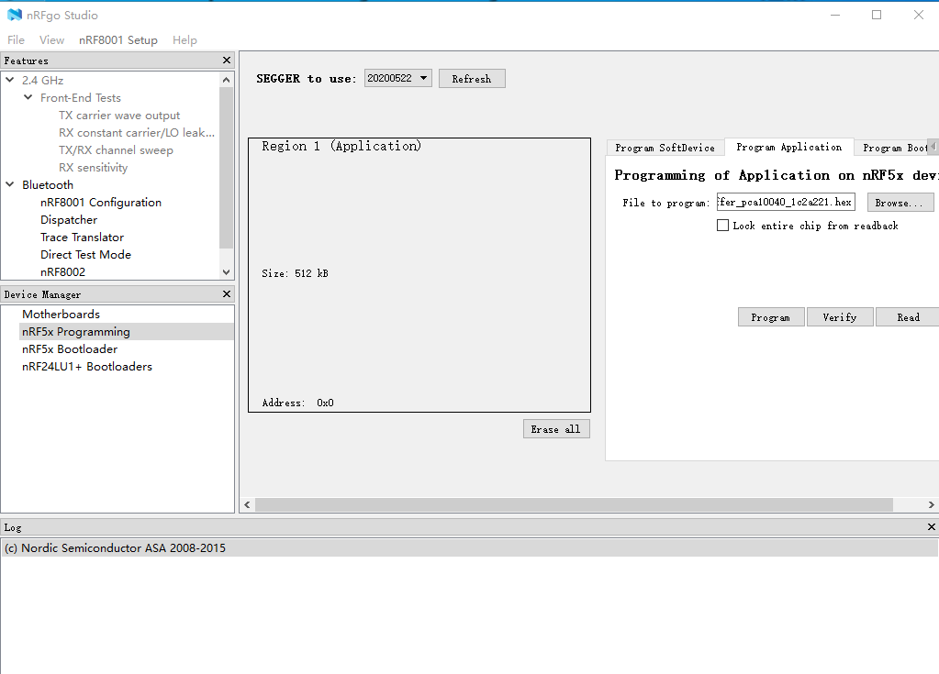
Task: Click horizontal scrollbar right arrow
Action: 932,504
